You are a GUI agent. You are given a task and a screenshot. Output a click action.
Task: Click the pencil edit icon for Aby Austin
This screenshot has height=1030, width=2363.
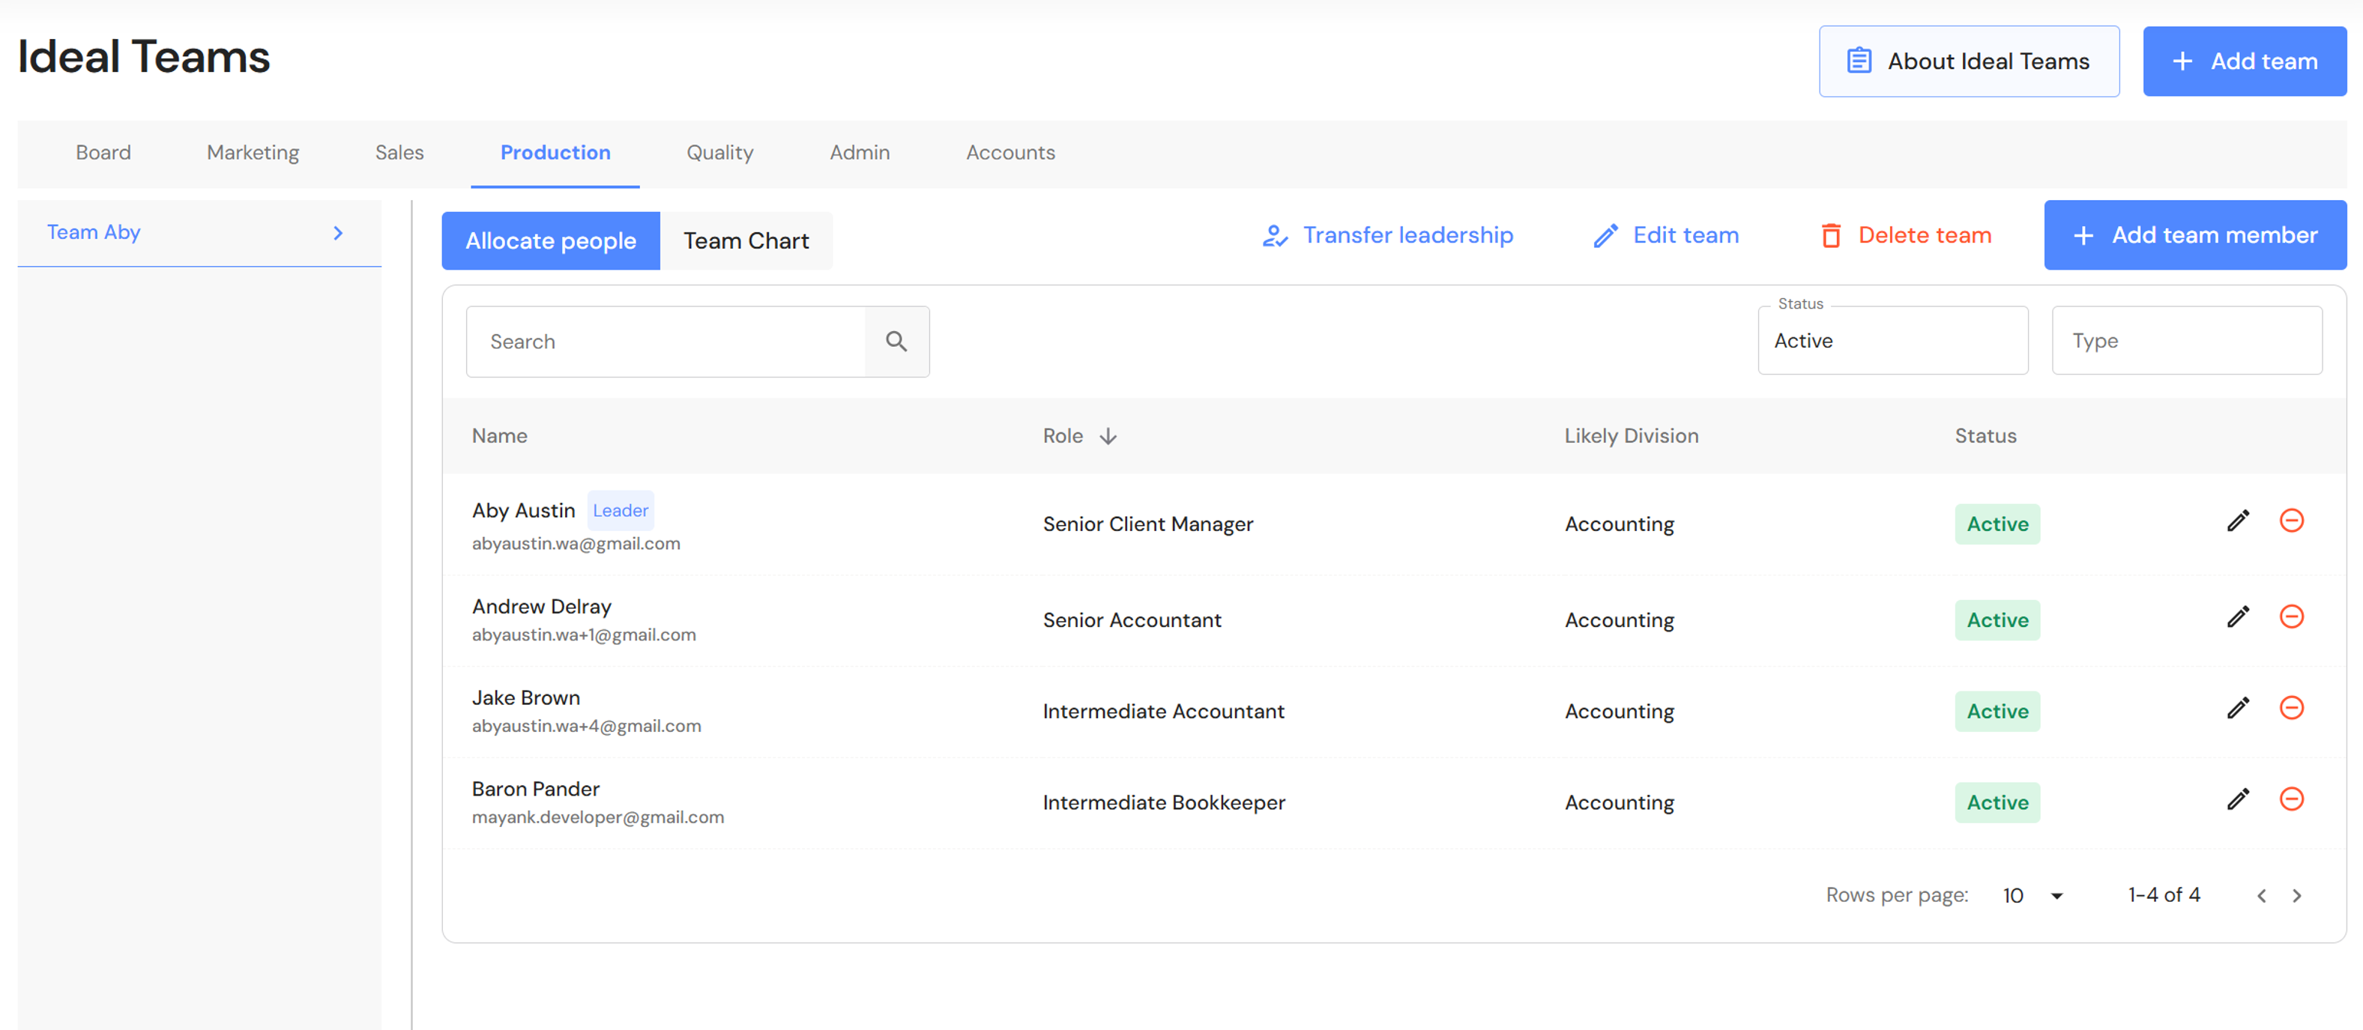coord(2237,521)
